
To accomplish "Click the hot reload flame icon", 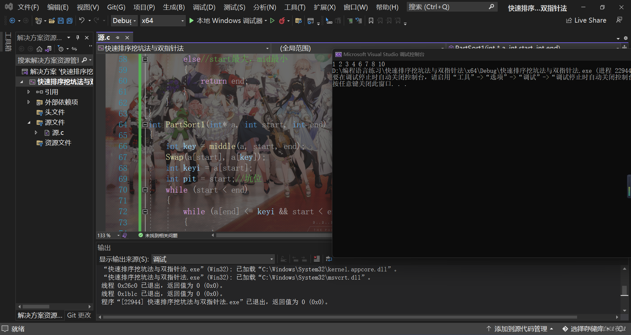I will pyautogui.click(x=282, y=21).
